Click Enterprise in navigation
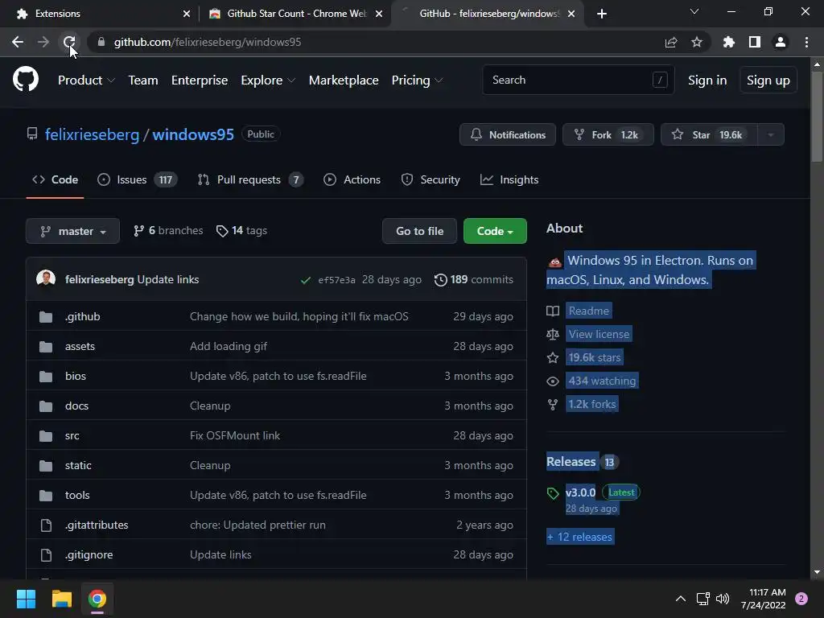This screenshot has width=824, height=618. [200, 80]
